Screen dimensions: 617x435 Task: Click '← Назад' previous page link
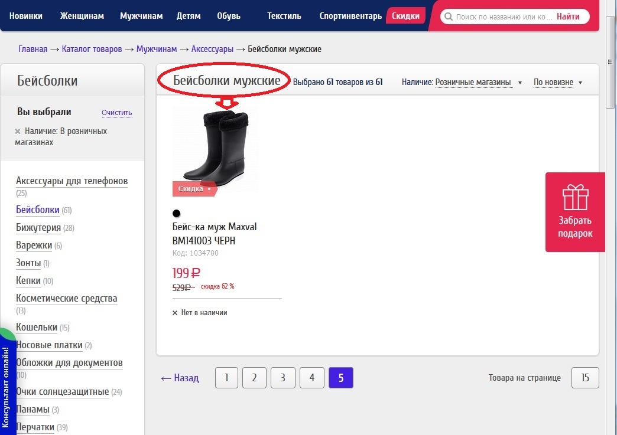point(180,378)
